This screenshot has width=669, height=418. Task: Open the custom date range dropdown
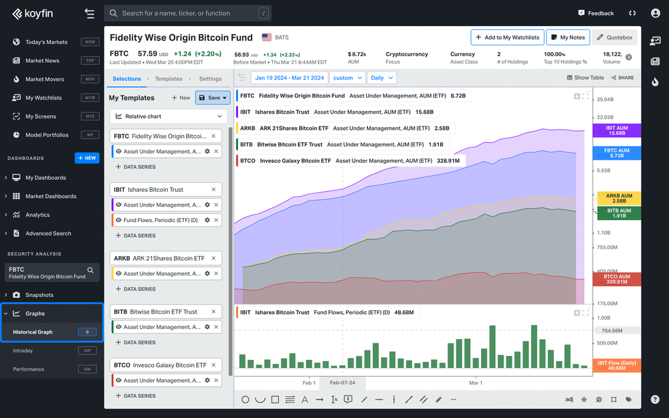tap(347, 78)
